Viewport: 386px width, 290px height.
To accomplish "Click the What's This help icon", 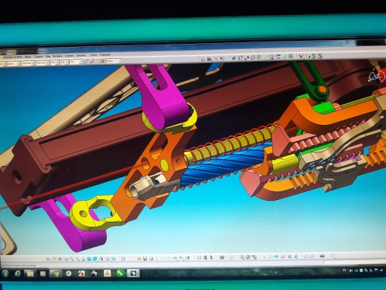I will point(187,258).
